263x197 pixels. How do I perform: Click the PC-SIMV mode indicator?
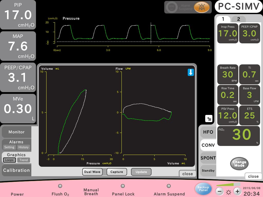pos(239,6)
